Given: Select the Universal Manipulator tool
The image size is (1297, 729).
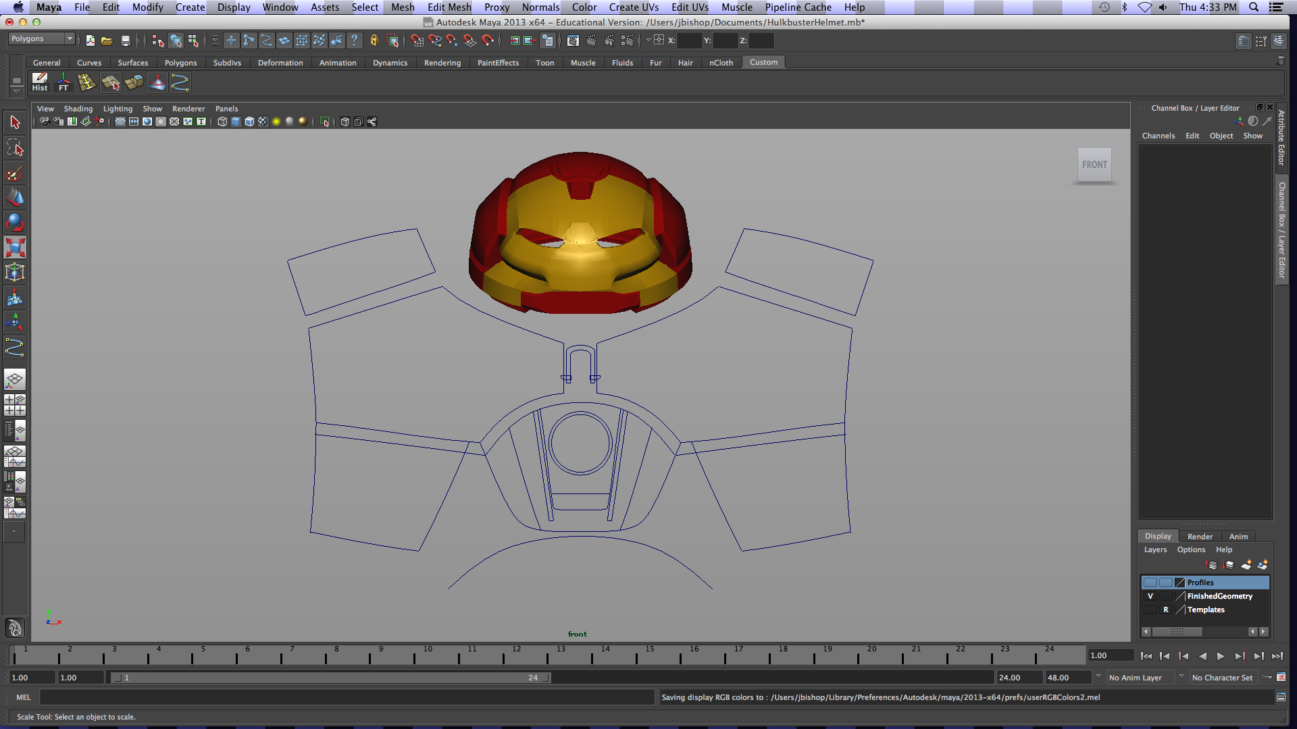Looking at the screenshot, I should point(15,272).
